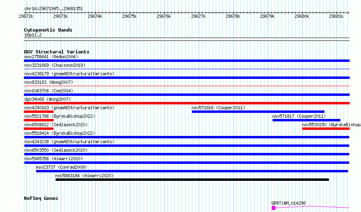Open nsv4243238 (gnomADStructuralVariants) label
The image size is (361, 212).
click(x=69, y=142)
